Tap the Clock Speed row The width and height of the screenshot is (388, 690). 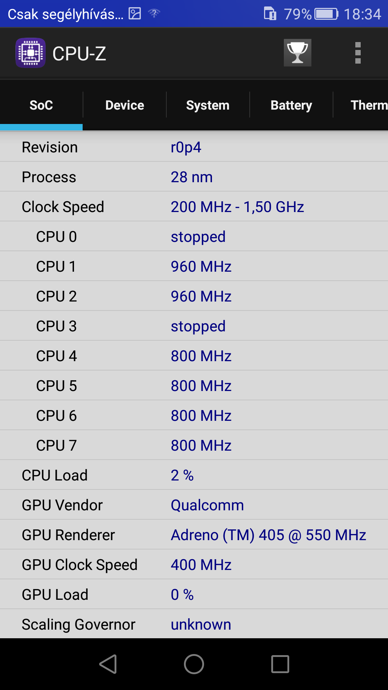pos(194,207)
